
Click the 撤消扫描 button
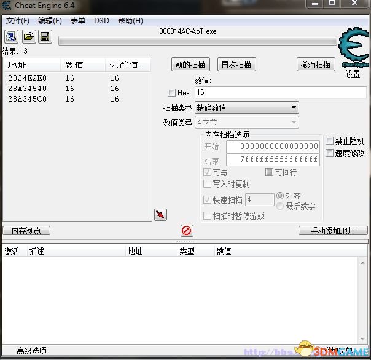(316, 65)
